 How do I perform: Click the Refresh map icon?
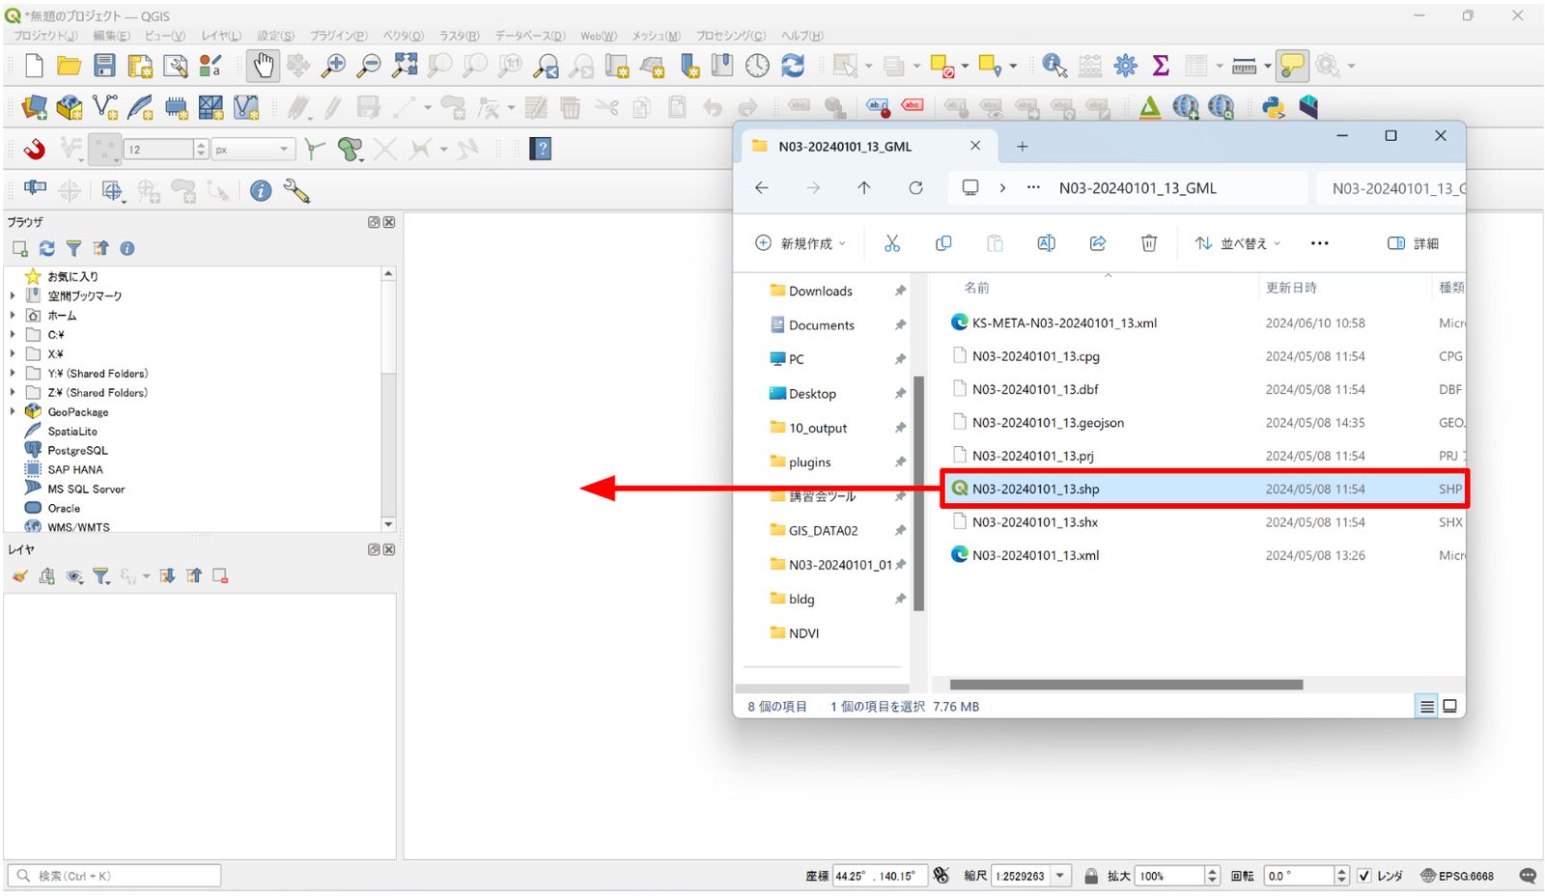point(793,66)
